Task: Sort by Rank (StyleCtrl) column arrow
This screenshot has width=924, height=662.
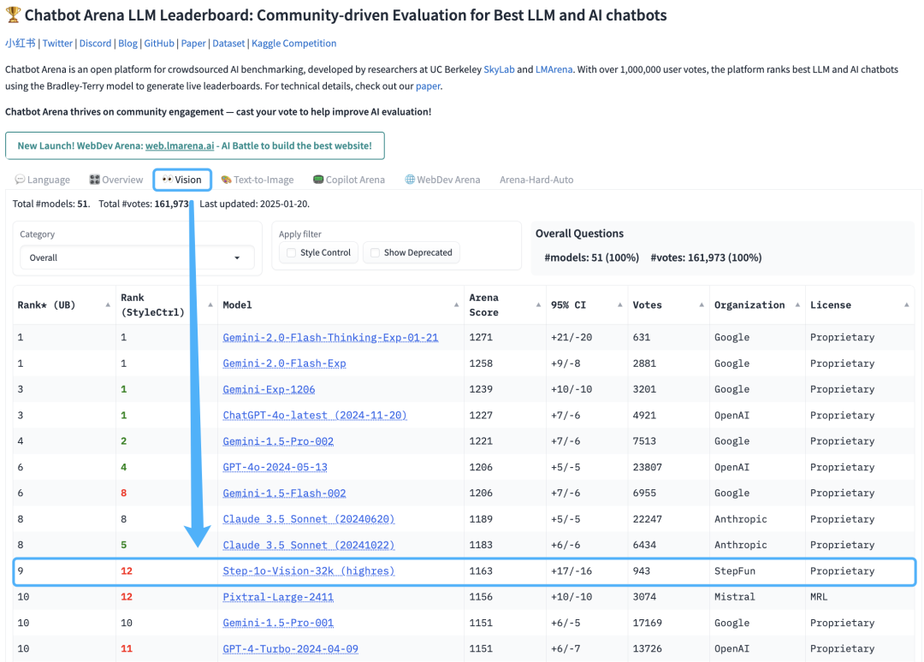Action: pos(210,305)
